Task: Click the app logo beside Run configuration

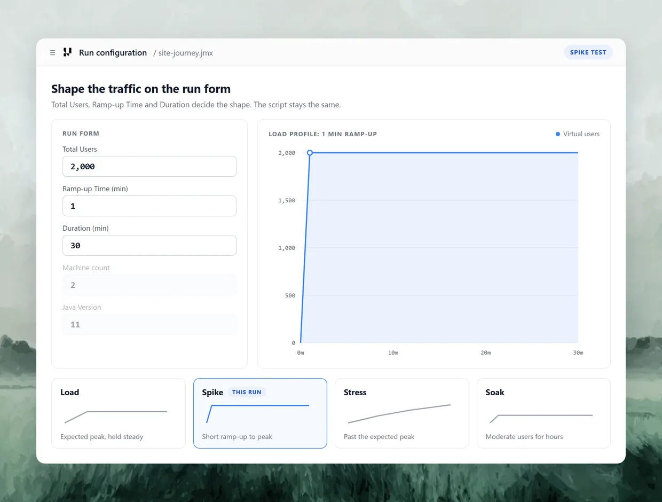Action: (67, 52)
